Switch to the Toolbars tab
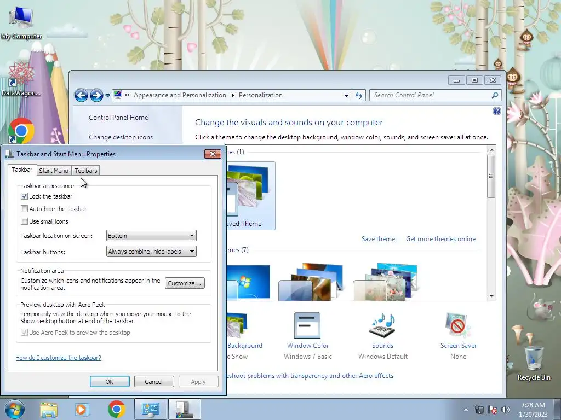 pos(86,171)
